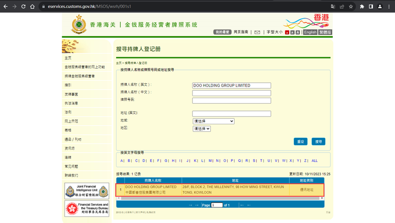Open the 网页指南 site map link
395x223 pixels.
point(241,32)
